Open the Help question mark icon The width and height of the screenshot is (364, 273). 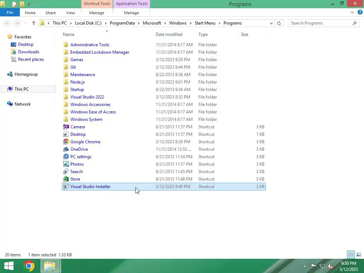[x=360, y=12]
